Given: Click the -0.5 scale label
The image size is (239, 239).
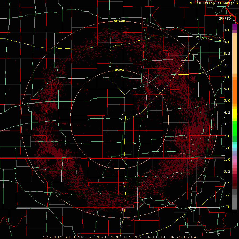Looking at the screenshot, I should (226, 183).
